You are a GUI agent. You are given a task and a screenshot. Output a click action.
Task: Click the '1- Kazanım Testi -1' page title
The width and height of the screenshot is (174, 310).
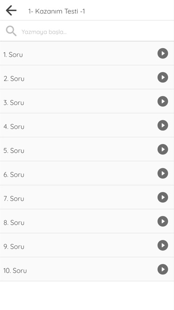56,11
